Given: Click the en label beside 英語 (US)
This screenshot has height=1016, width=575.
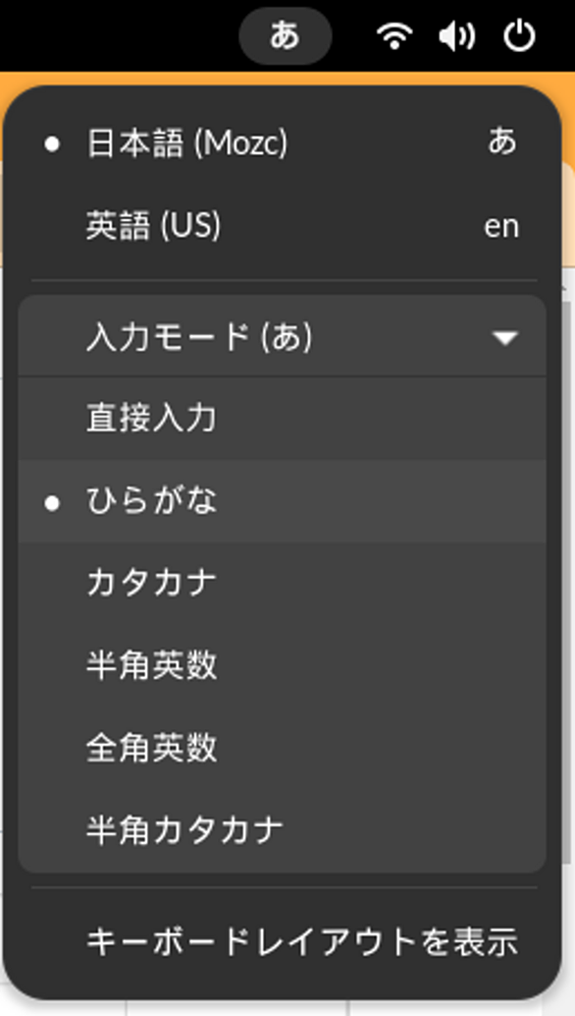Looking at the screenshot, I should (501, 227).
